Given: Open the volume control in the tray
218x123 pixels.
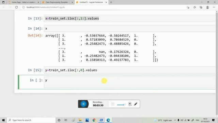Looking at the screenshot, I should click(x=182, y=120).
